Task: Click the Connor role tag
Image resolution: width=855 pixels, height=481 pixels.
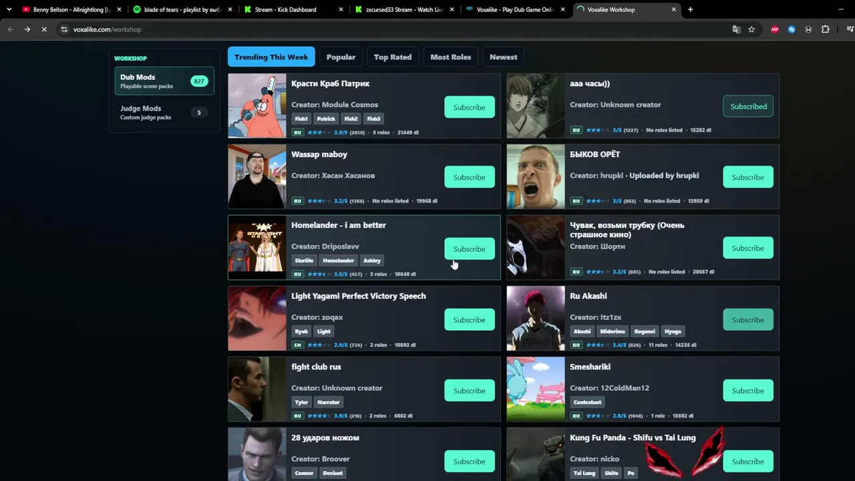Action: pos(304,473)
